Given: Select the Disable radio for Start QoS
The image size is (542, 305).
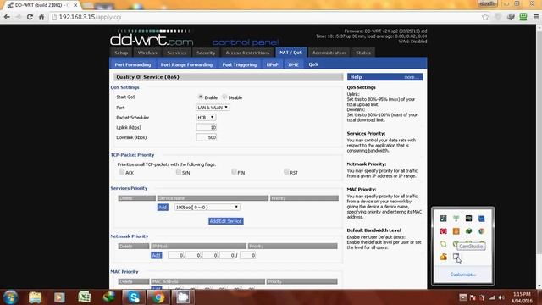Looking at the screenshot, I should [x=224, y=97].
